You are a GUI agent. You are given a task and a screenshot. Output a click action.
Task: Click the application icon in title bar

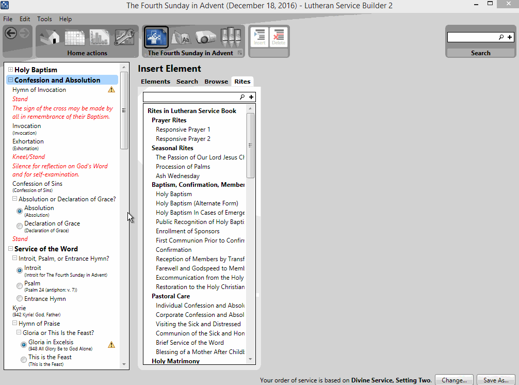[5, 5]
